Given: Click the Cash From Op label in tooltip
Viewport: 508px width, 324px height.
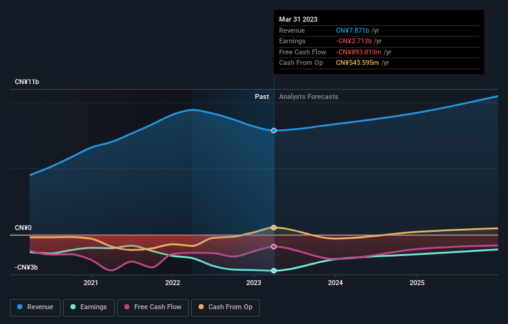Looking at the screenshot, I should click(x=301, y=63).
